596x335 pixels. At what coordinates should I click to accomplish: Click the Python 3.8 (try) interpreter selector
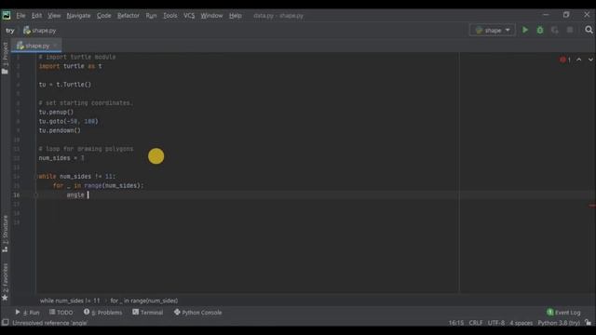pos(559,323)
